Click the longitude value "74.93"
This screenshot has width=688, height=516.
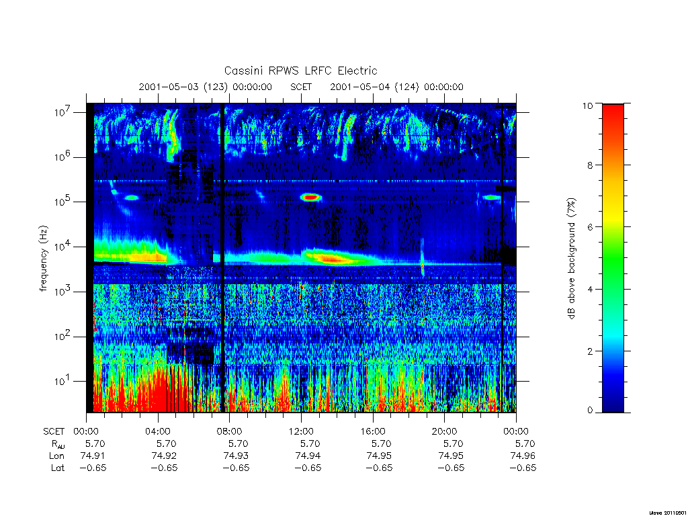[236, 456]
